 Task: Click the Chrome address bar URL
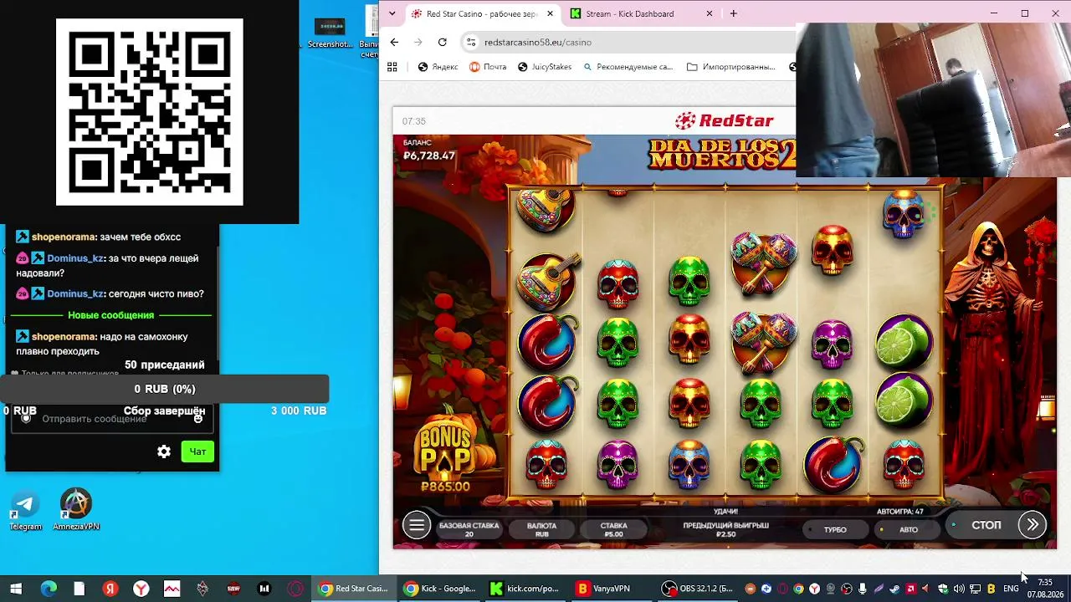[538, 42]
